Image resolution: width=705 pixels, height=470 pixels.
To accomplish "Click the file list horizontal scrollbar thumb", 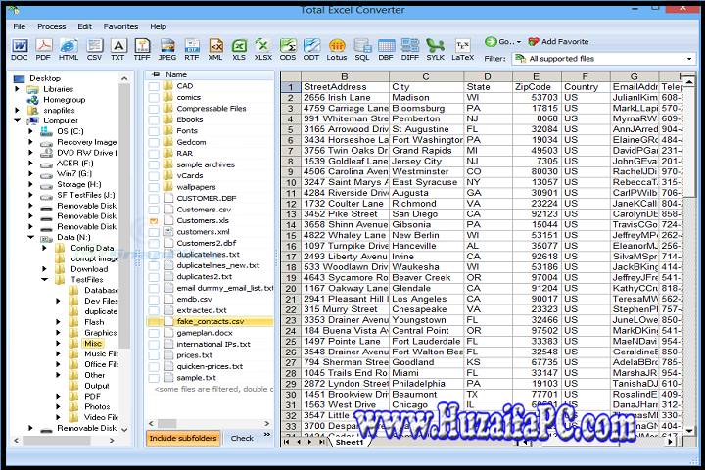I will tap(166, 424).
